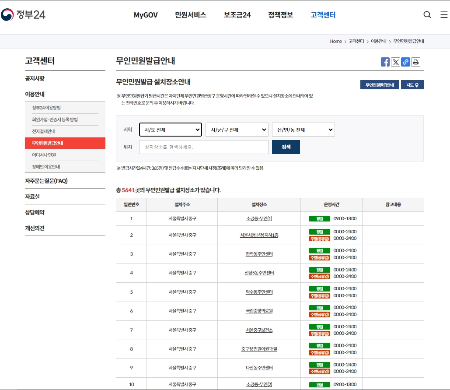This screenshot has width=450, height=390.
Task: Open 다산동주민센터 link
Action: pos(259,368)
